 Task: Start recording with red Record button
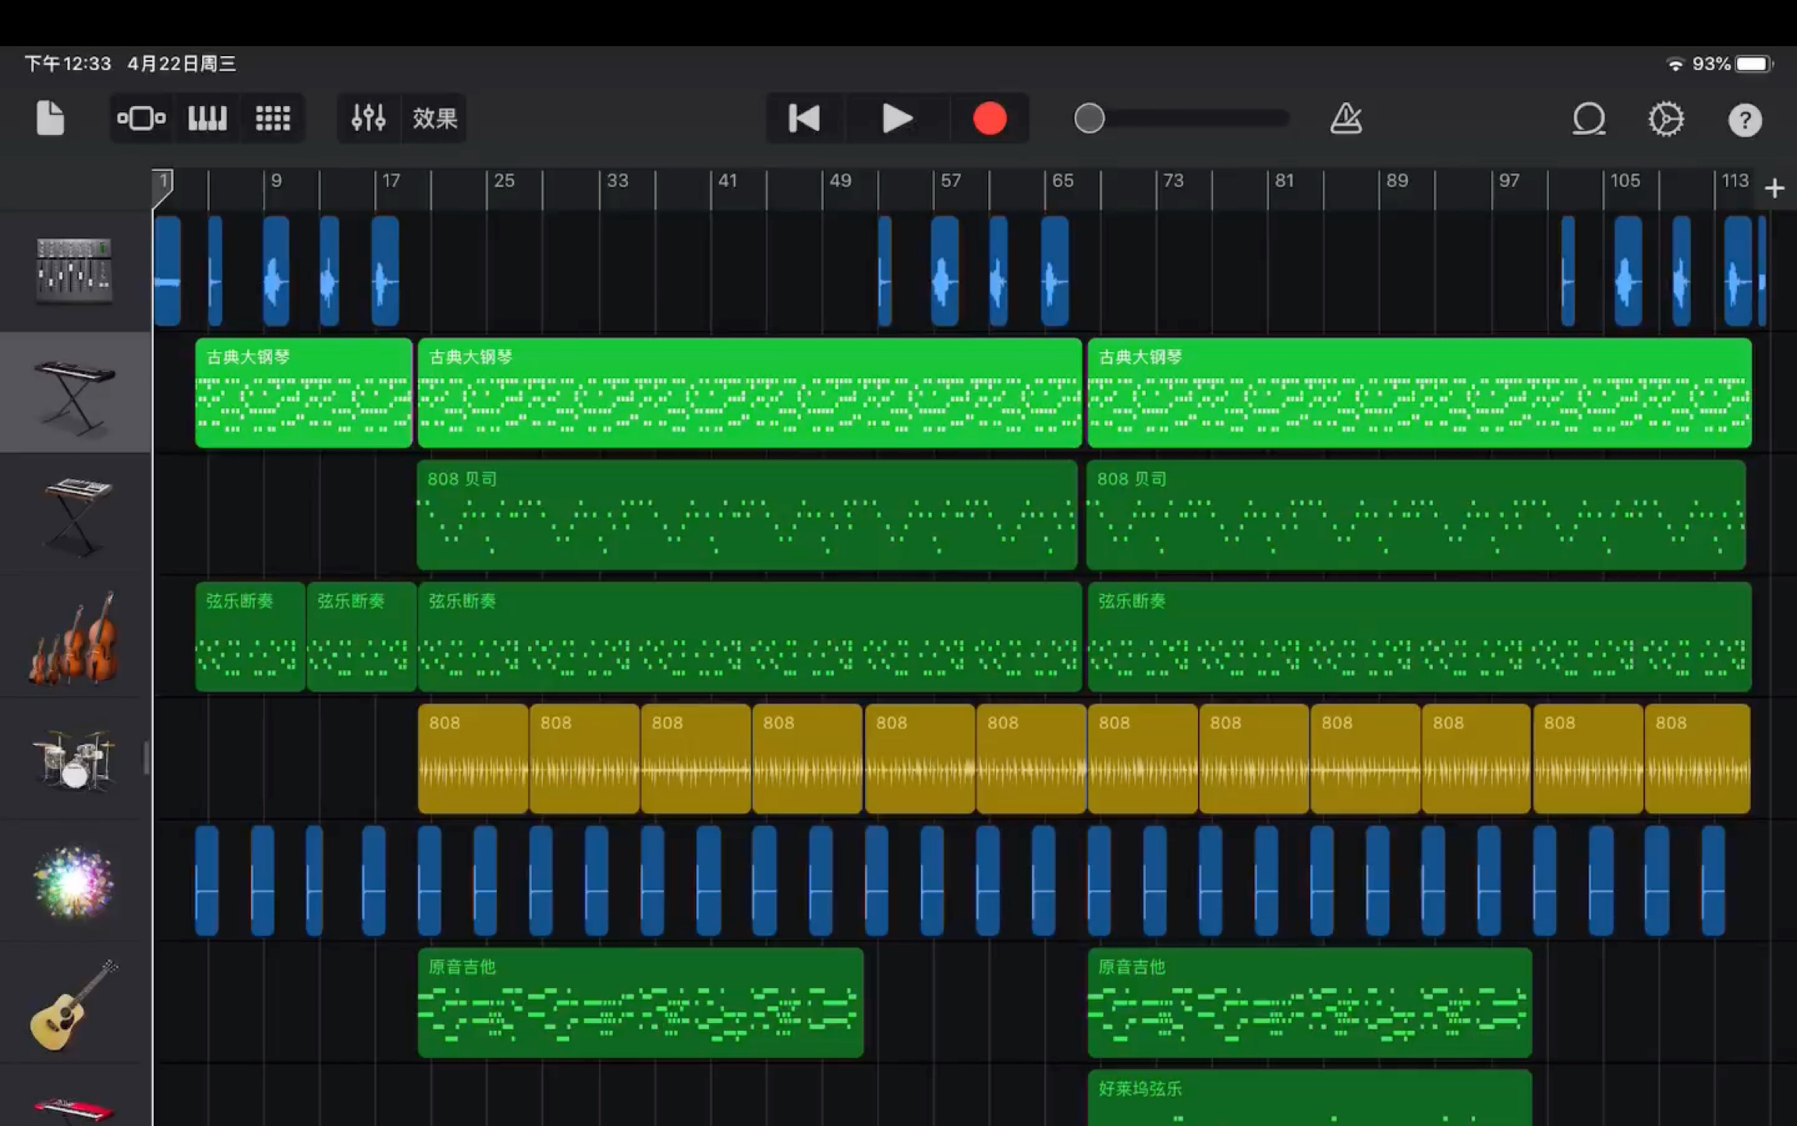[x=990, y=119]
